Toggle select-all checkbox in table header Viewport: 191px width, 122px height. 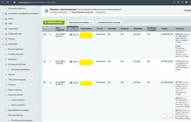point(45,28)
